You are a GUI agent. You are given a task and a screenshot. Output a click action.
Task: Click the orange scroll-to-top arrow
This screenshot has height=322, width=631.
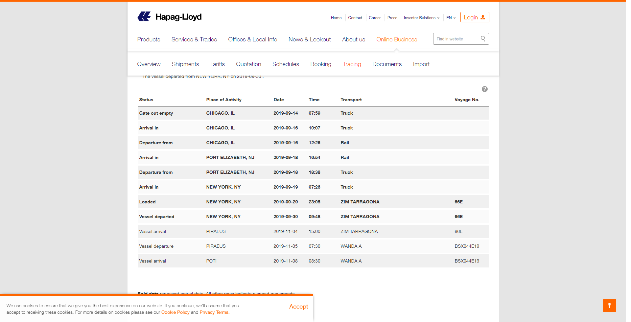coord(610,306)
